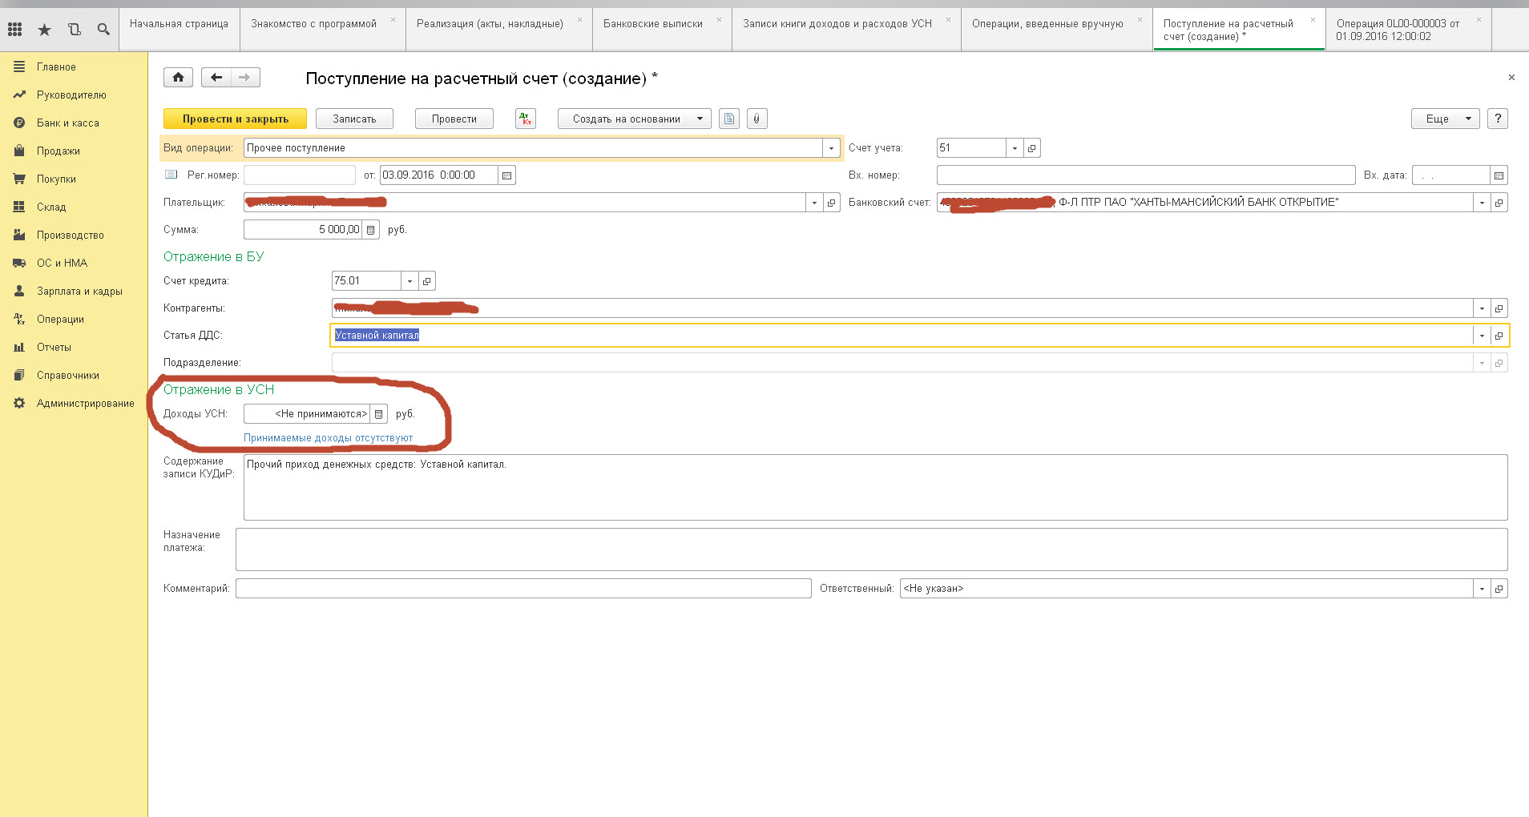Click the Комментарий input field

(x=522, y=589)
